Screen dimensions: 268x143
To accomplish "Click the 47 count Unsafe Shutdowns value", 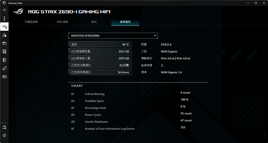I will pos(186,120).
